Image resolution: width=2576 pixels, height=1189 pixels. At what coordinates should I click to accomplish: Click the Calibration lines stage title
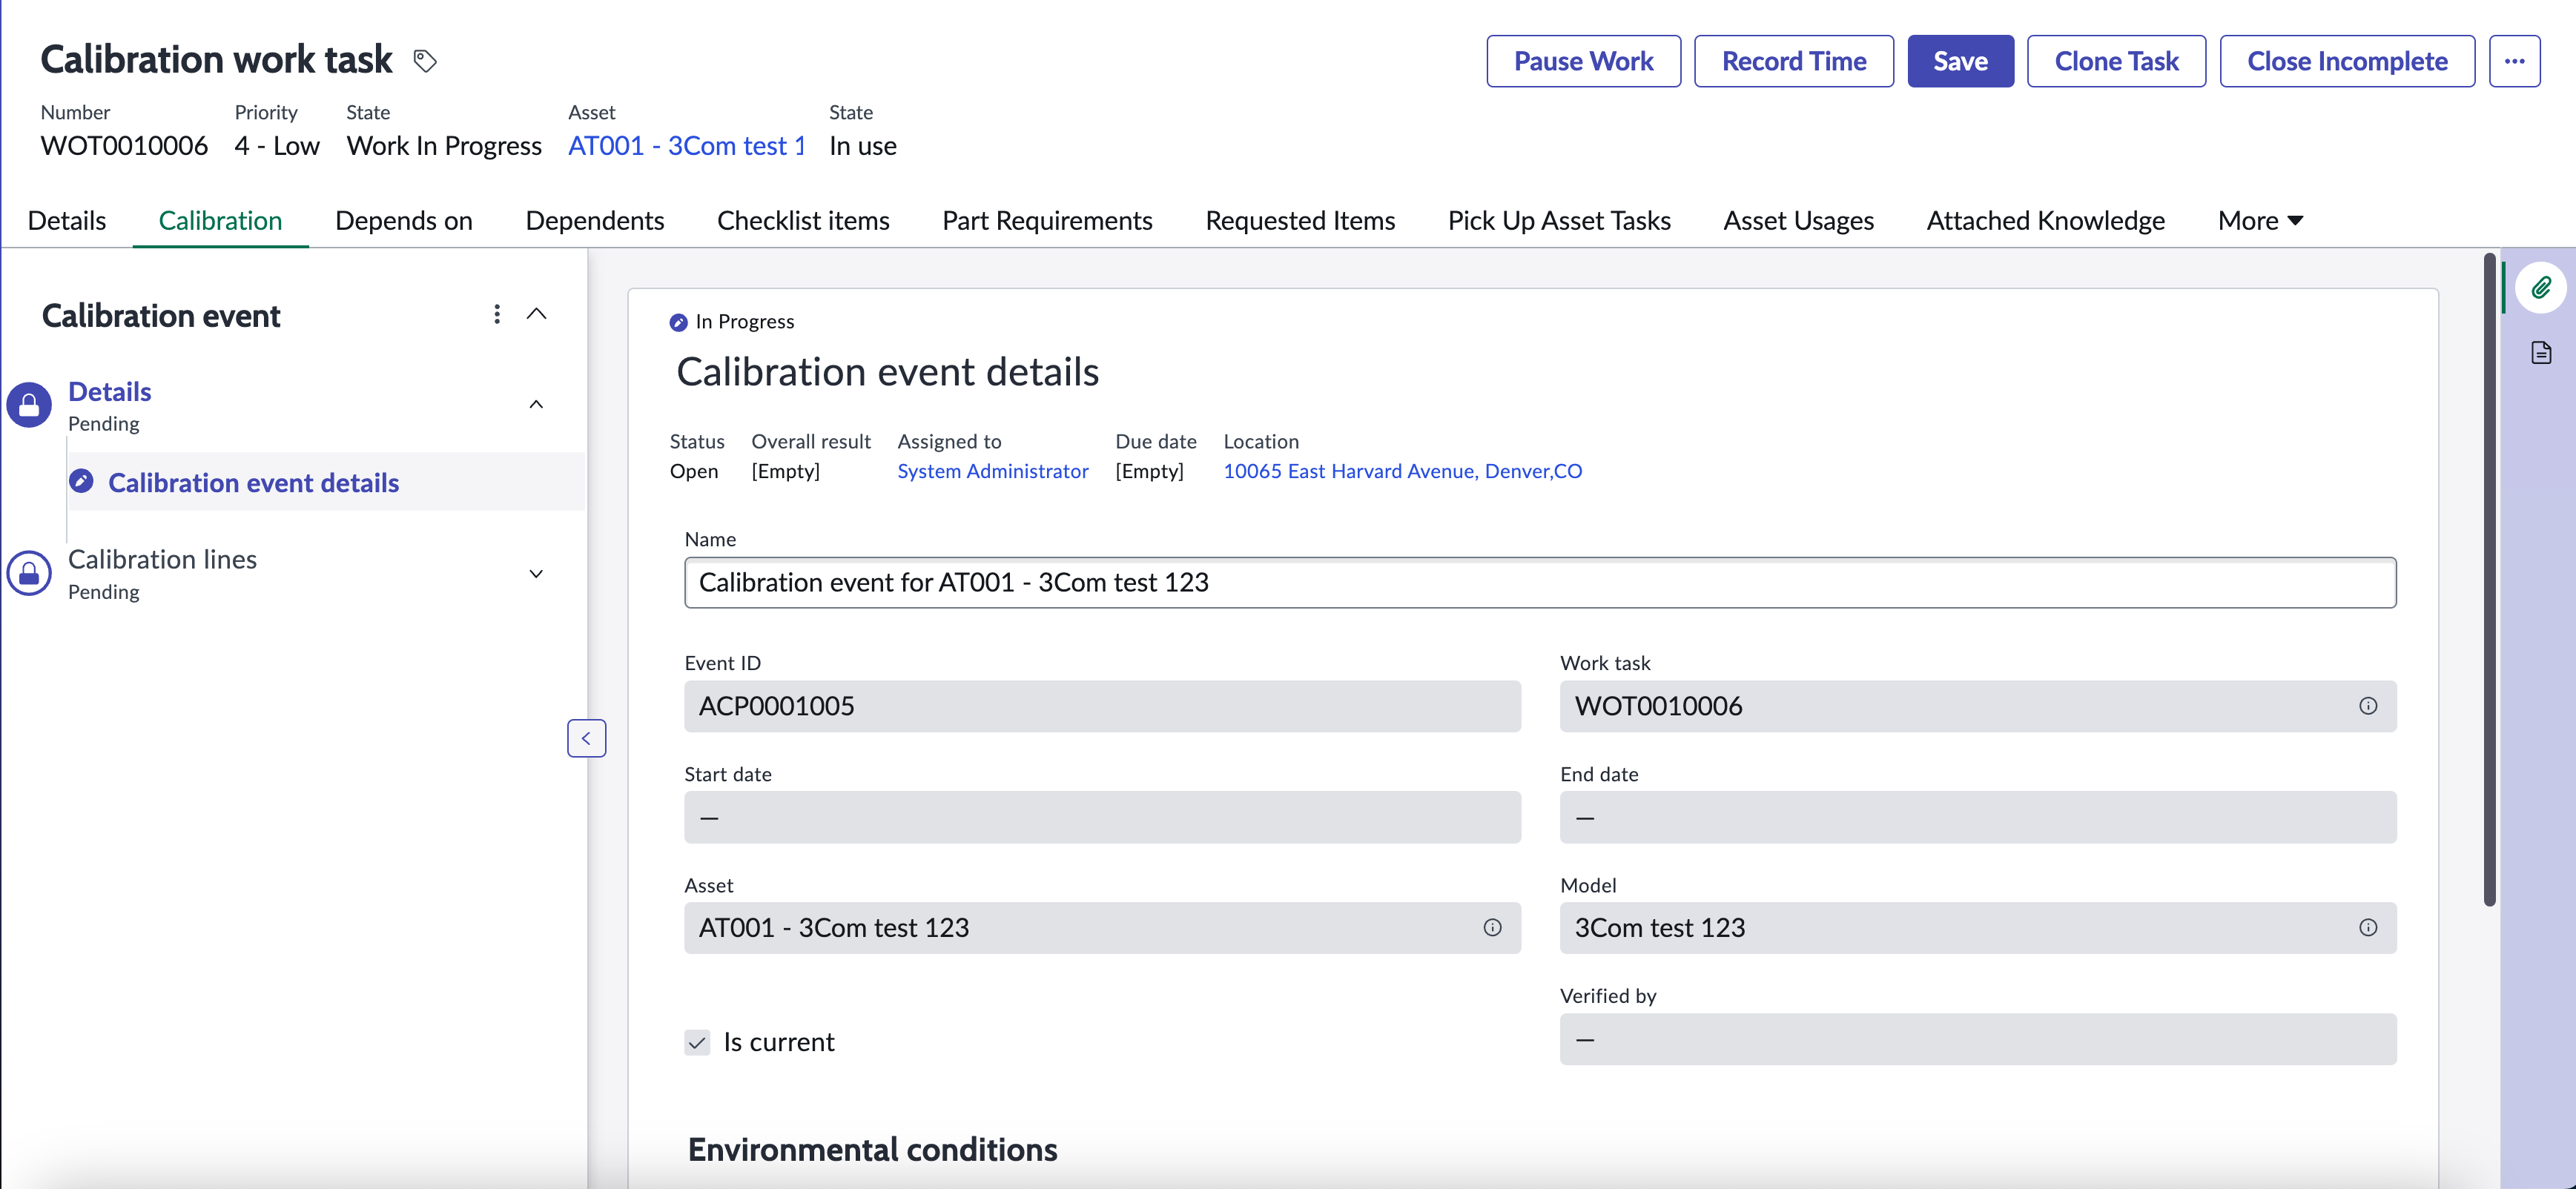click(x=162, y=559)
